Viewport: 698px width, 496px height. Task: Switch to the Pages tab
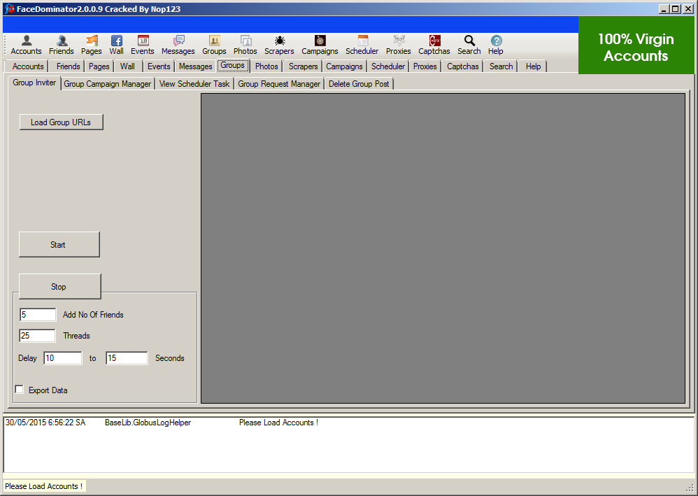99,66
